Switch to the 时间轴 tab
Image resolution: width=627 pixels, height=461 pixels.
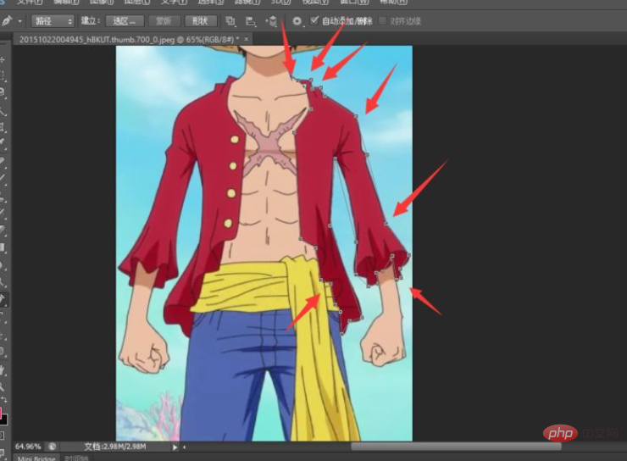[76, 458]
